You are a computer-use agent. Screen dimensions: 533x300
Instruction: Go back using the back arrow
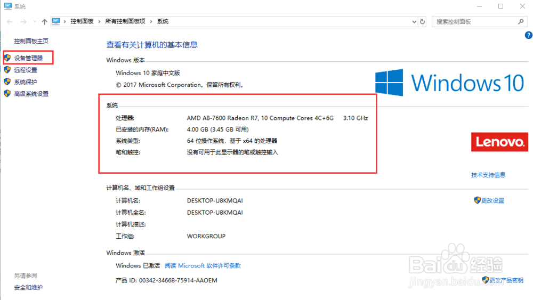10,22
